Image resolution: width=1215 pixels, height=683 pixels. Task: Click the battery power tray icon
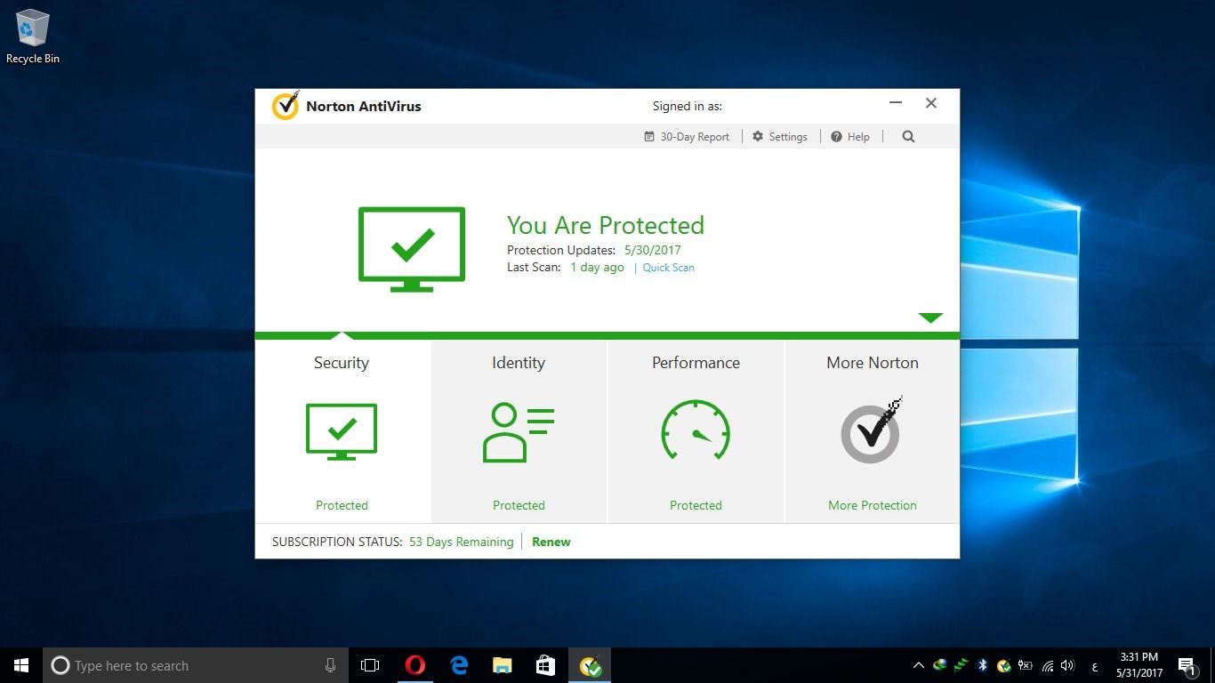(1025, 665)
